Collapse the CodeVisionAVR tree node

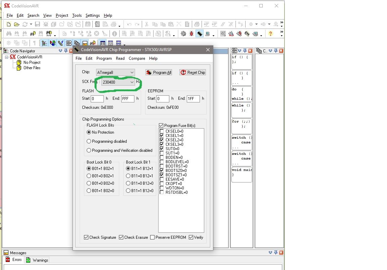coord(7,57)
